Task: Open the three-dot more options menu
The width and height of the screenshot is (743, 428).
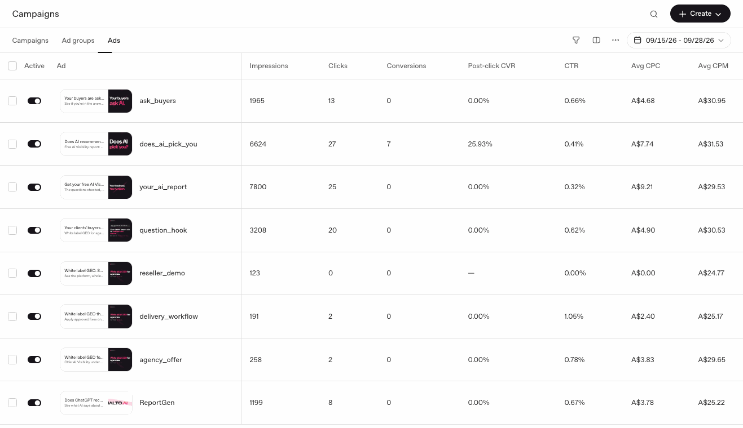Action: point(615,41)
